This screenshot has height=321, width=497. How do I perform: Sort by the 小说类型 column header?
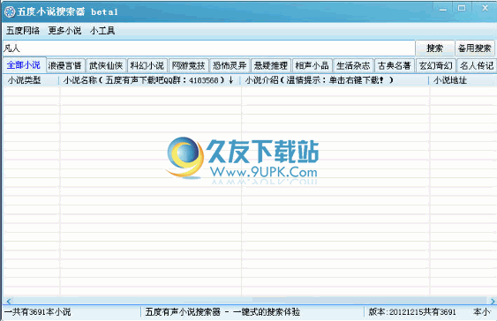point(31,80)
